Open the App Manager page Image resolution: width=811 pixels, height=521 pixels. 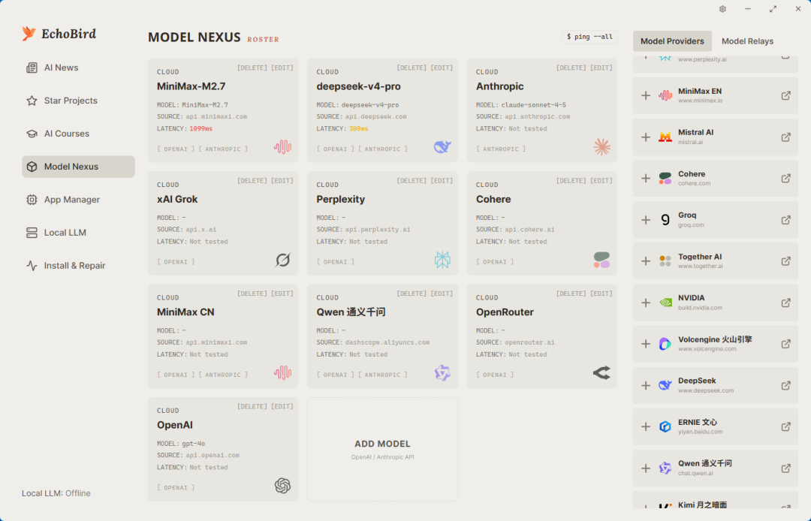tap(78, 200)
